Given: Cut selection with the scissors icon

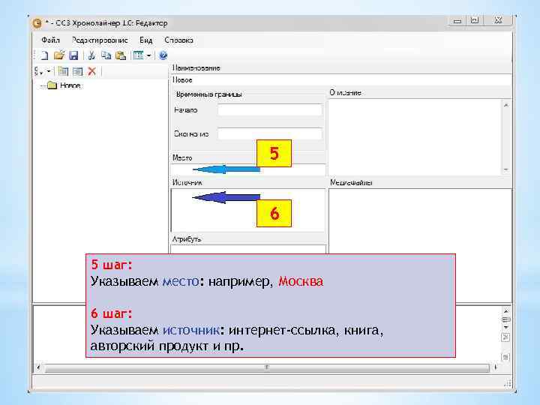Looking at the screenshot, I should click(91, 55).
